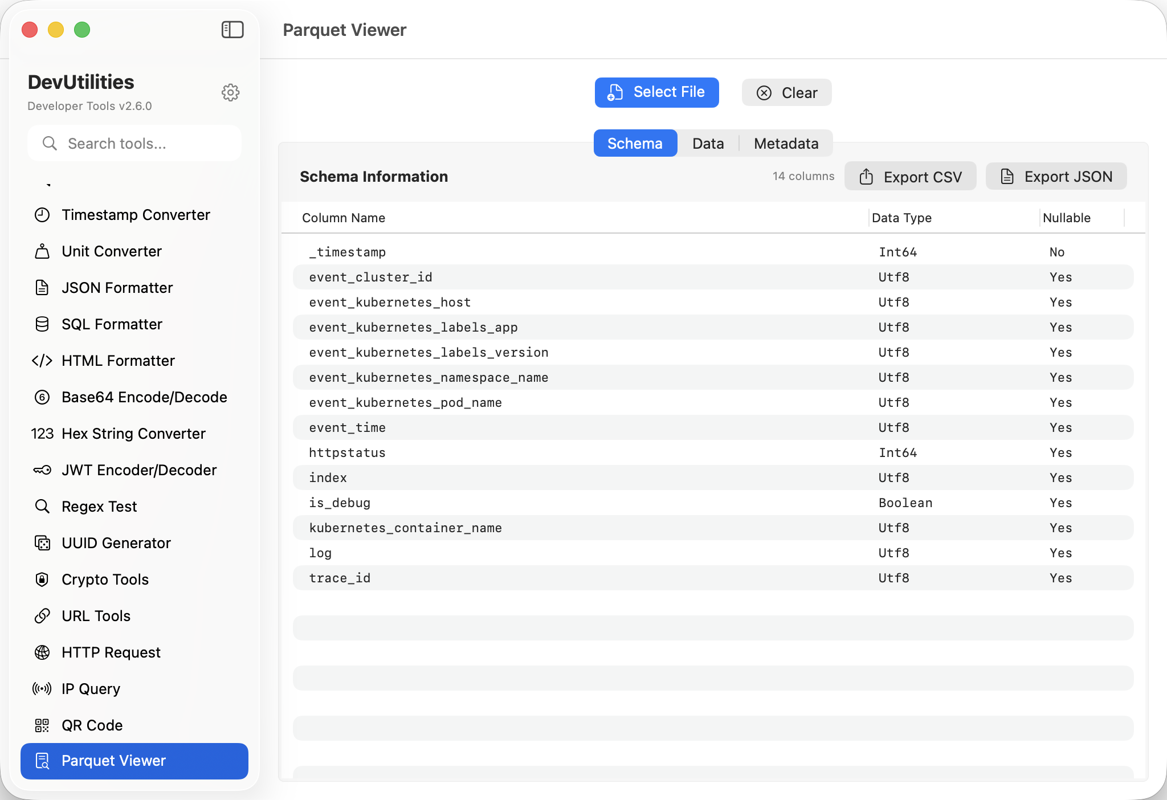
Task: Select the Unit Converter tool
Action: click(111, 251)
